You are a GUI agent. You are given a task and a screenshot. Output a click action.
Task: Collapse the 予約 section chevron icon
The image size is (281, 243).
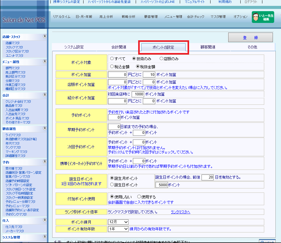click(45, 162)
